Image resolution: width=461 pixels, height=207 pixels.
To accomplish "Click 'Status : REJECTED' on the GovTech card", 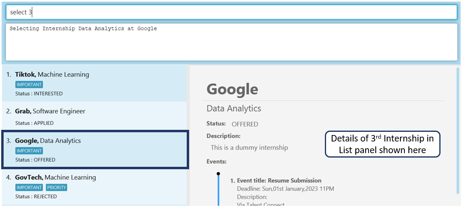I will [x=36, y=197].
